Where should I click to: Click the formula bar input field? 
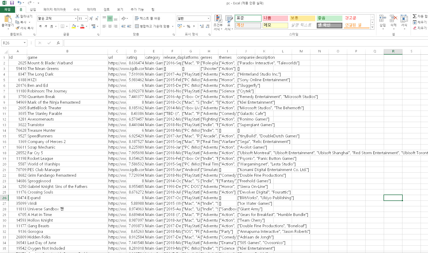245,43
